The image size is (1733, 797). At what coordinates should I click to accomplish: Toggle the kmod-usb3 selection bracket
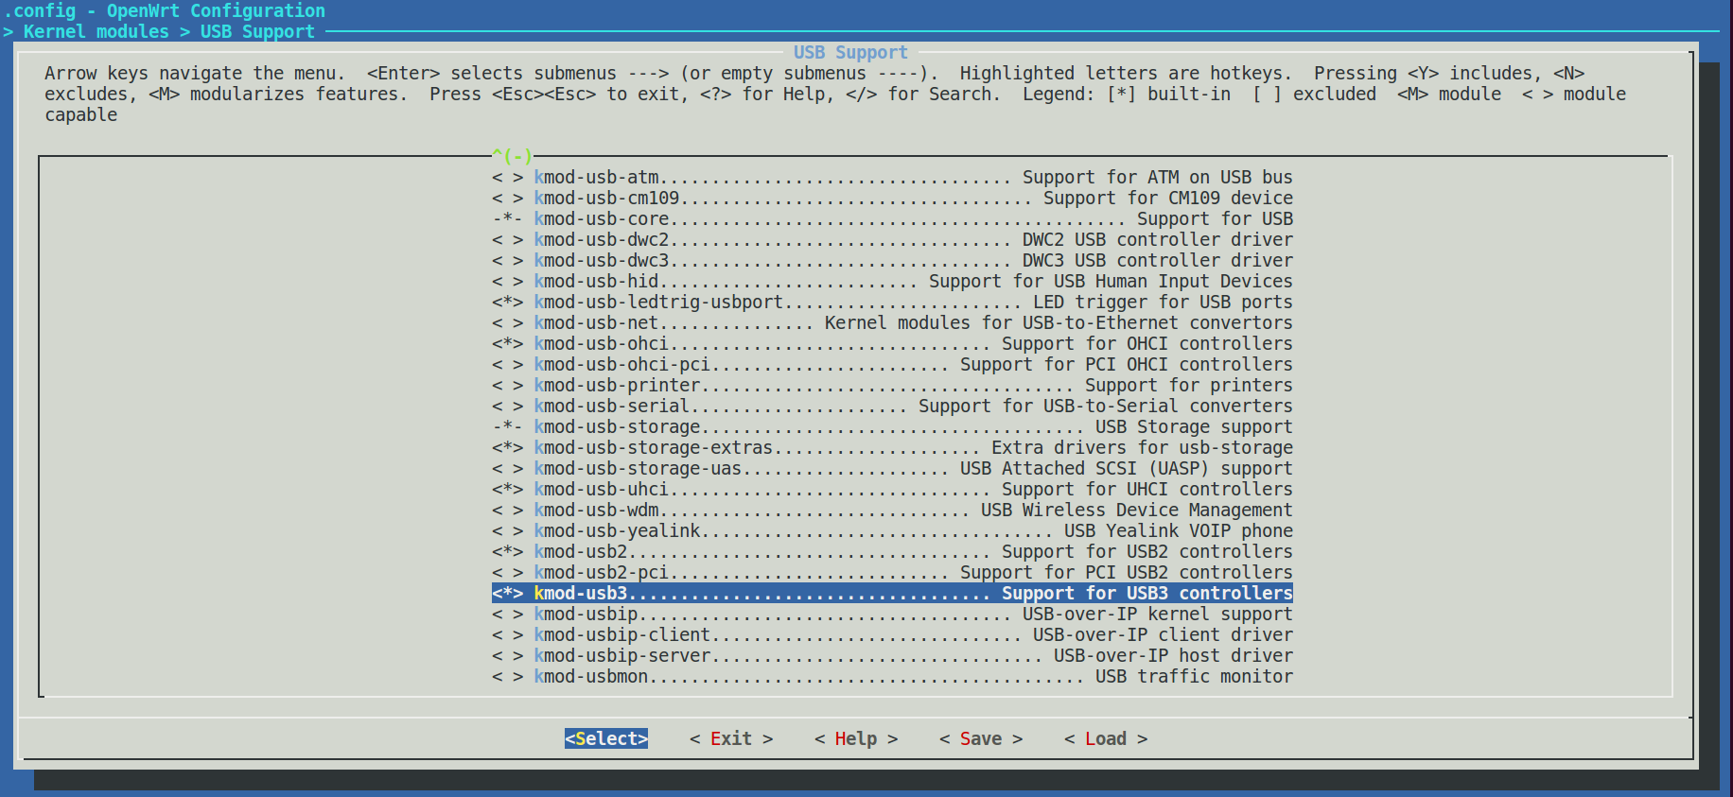point(507,594)
